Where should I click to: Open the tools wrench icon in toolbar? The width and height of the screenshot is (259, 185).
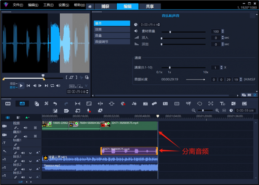click(46, 103)
